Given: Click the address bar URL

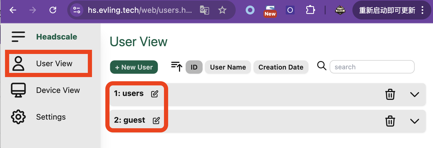Looking at the screenshot, I should pyautogui.click(x=140, y=10).
